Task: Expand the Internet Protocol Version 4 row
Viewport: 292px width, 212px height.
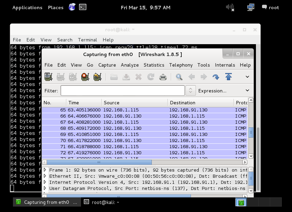Action: 45,182
